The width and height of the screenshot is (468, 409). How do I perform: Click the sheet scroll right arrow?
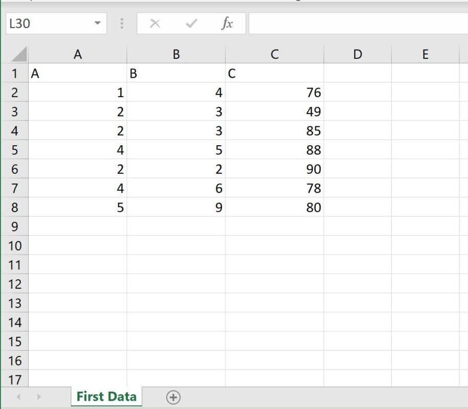[x=39, y=397]
